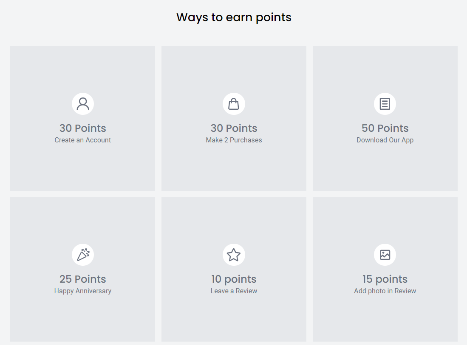Select the Add photo in Review label
467x345 pixels.
[385, 291]
